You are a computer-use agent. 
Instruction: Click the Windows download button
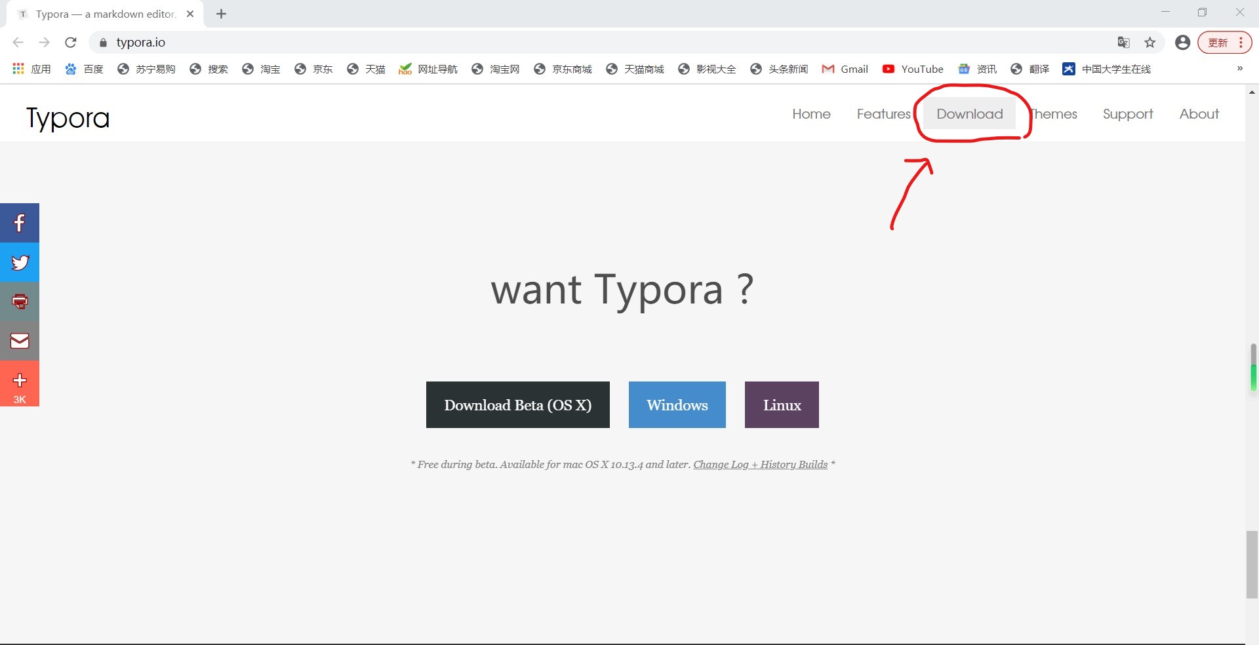click(677, 404)
